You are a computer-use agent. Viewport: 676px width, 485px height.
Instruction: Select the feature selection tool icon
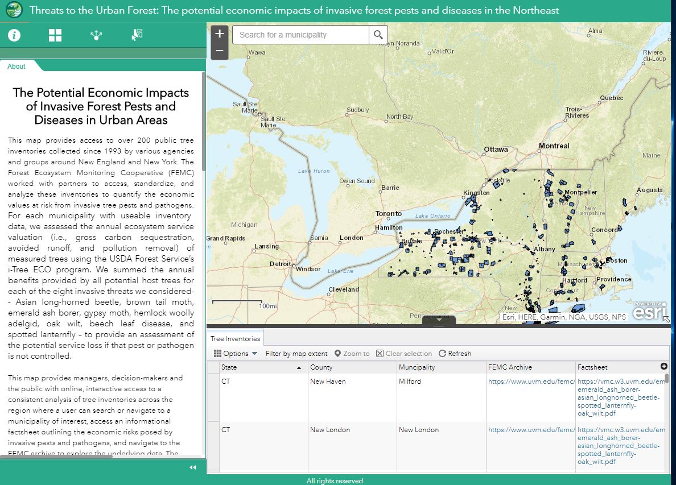137,35
